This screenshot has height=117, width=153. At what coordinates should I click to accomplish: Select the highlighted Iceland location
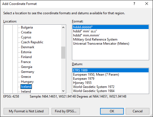click(26, 87)
